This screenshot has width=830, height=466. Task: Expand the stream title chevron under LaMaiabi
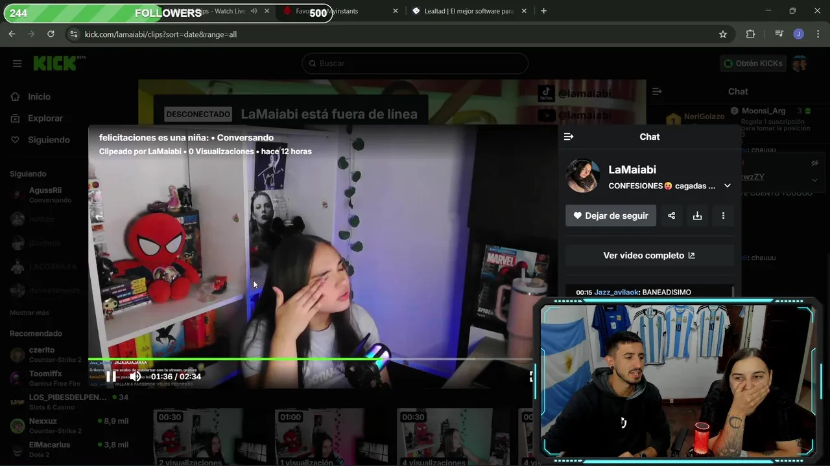pos(728,186)
